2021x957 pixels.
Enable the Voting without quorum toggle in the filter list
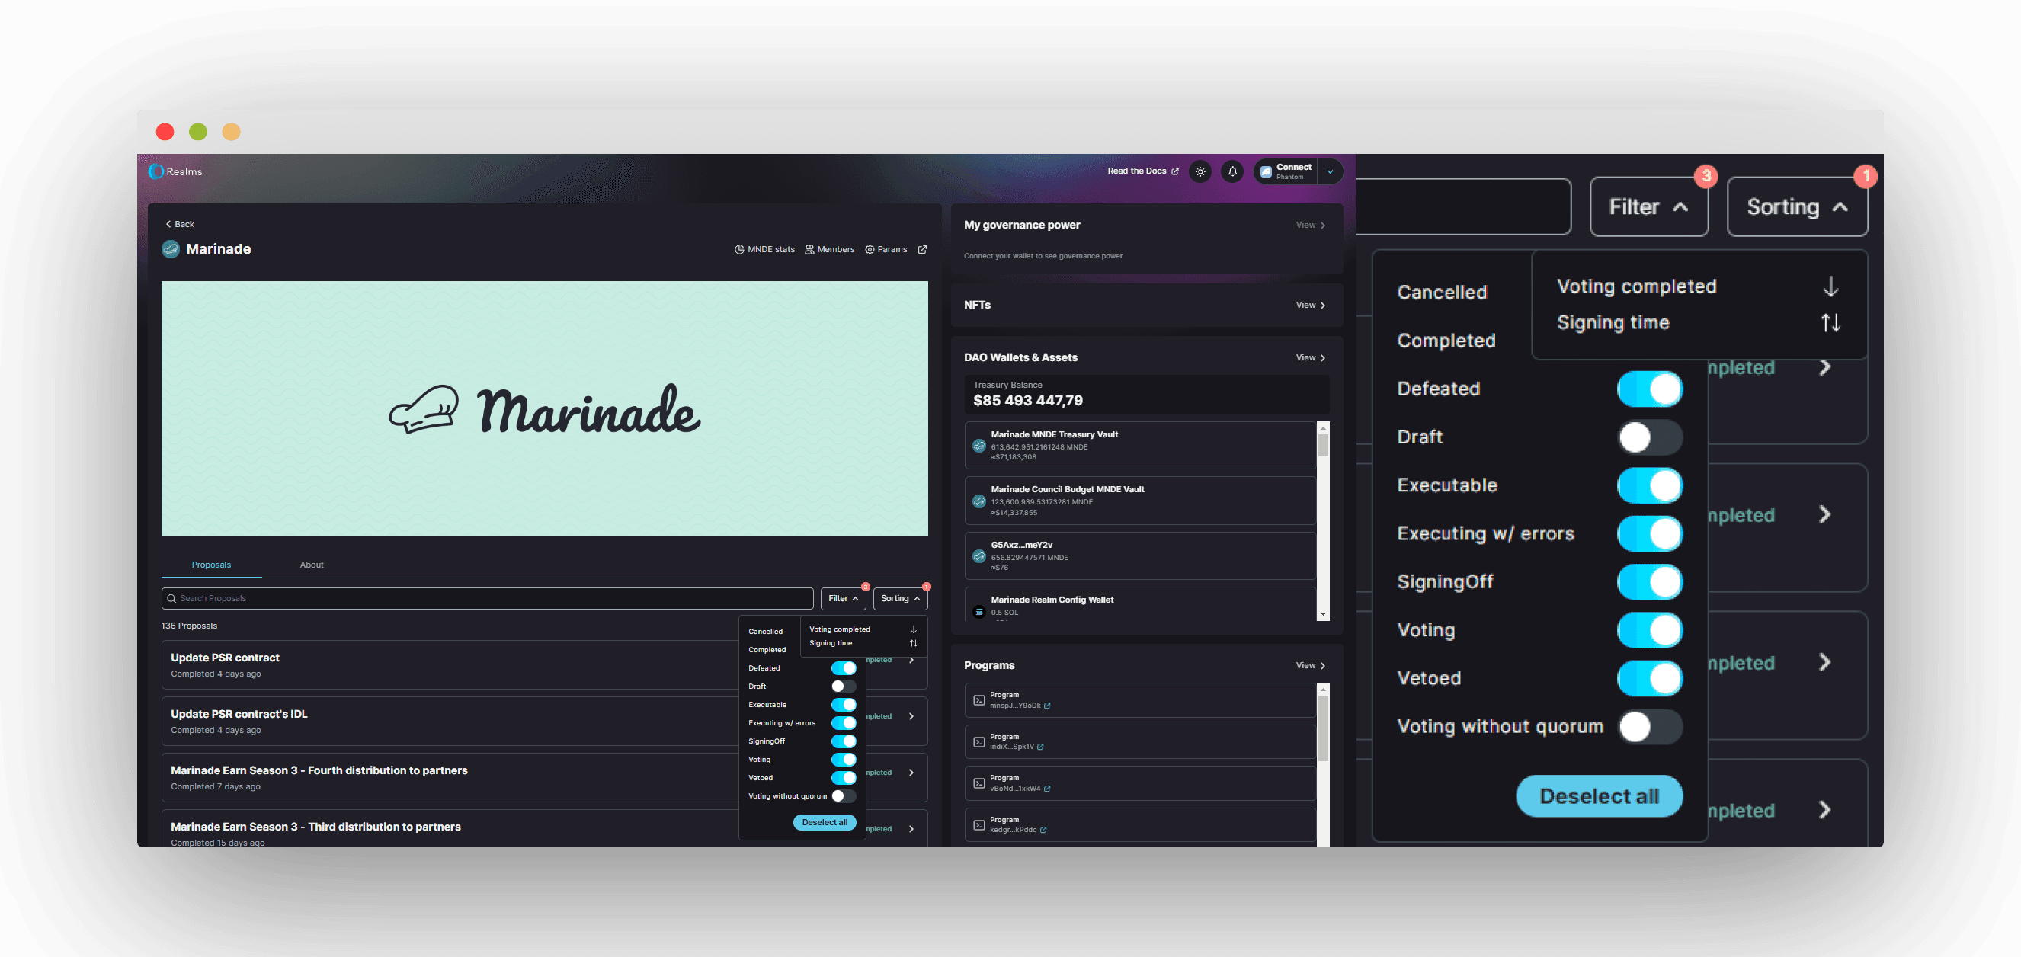844,796
